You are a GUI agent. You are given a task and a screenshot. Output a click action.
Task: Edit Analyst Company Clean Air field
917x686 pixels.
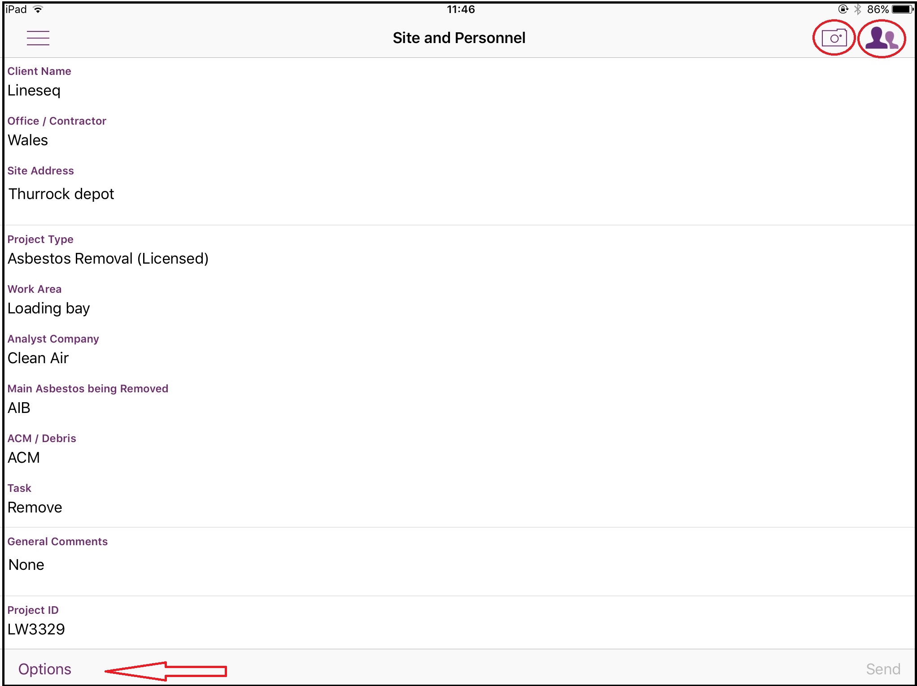(x=38, y=358)
